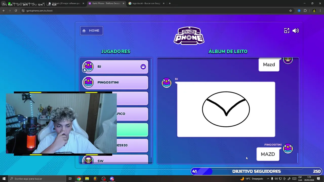Select player SW in players list
The image size is (324, 182).
coord(115,160)
